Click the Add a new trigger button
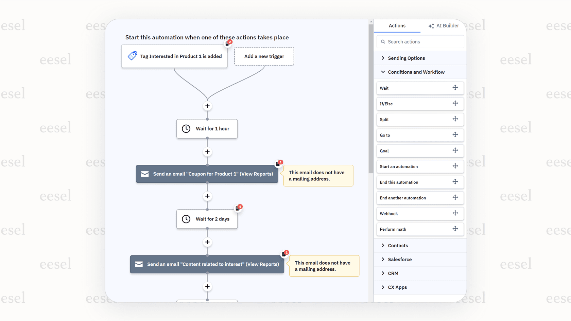Image resolution: width=571 pixels, height=321 pixels. point(264,56)
